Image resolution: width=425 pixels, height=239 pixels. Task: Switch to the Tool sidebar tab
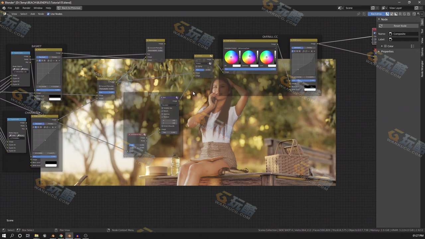pos(422,31)
